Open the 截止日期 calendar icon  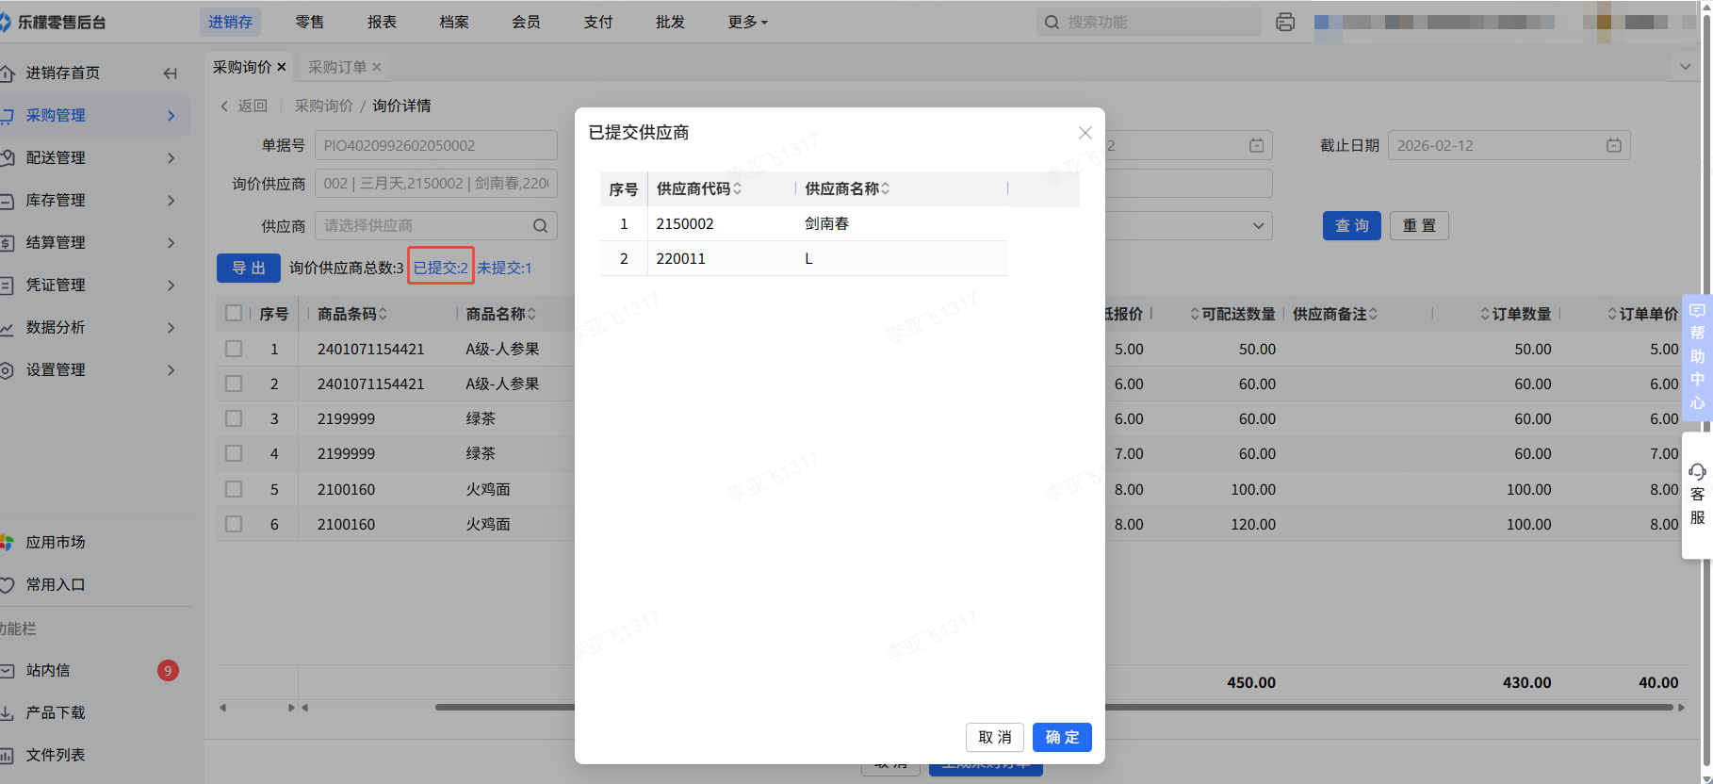click(x=1613, y=145)
